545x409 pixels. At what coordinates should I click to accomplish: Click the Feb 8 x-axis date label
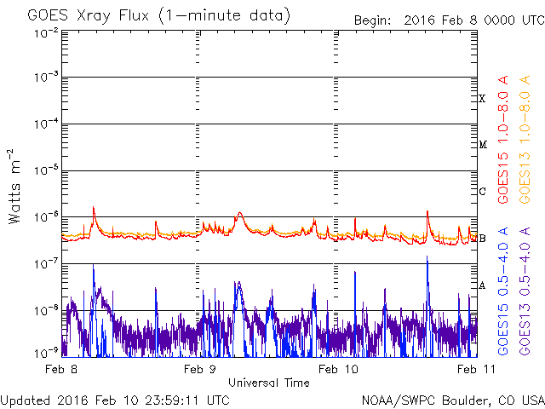tap(62, 370)
